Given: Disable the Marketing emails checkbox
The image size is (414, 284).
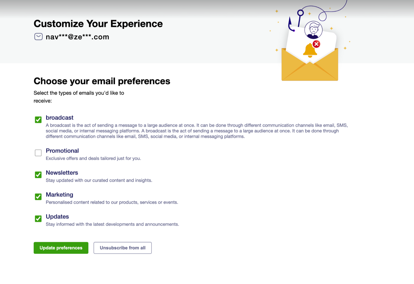Looking at the screenshot, I should 38,197.
